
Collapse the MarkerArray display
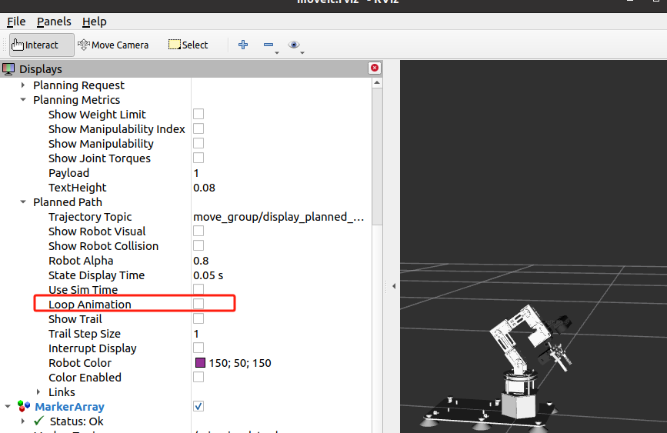point(8,407)
